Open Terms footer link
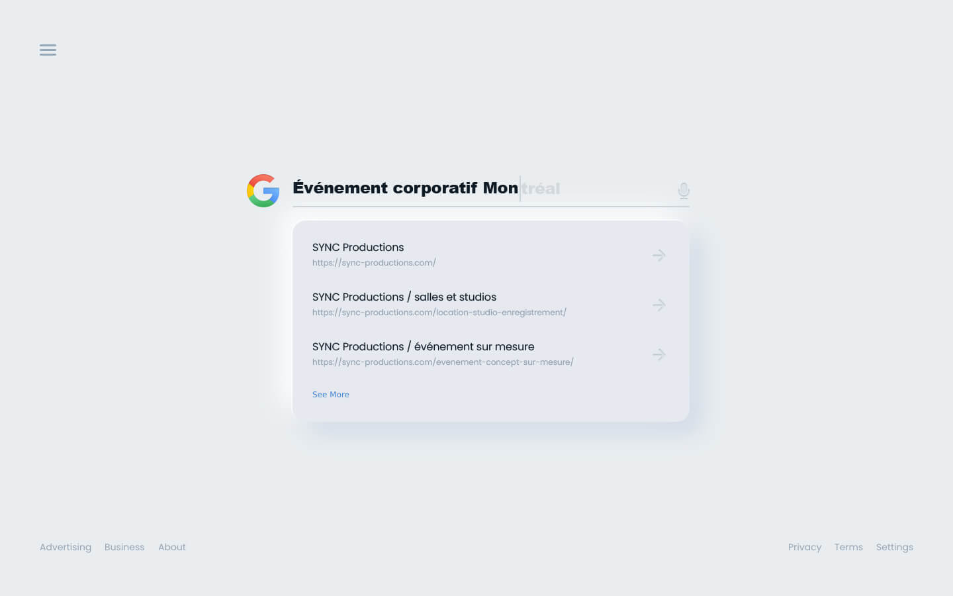Screen dimensions: 953x596 (848, 547)
